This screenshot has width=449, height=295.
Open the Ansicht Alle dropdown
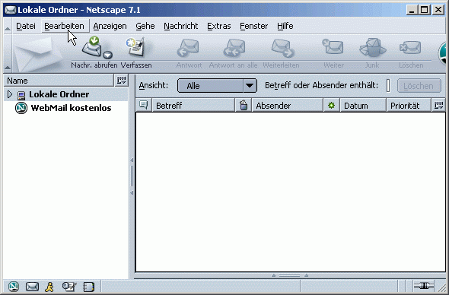pyautogui.click(x=217, y=86)
